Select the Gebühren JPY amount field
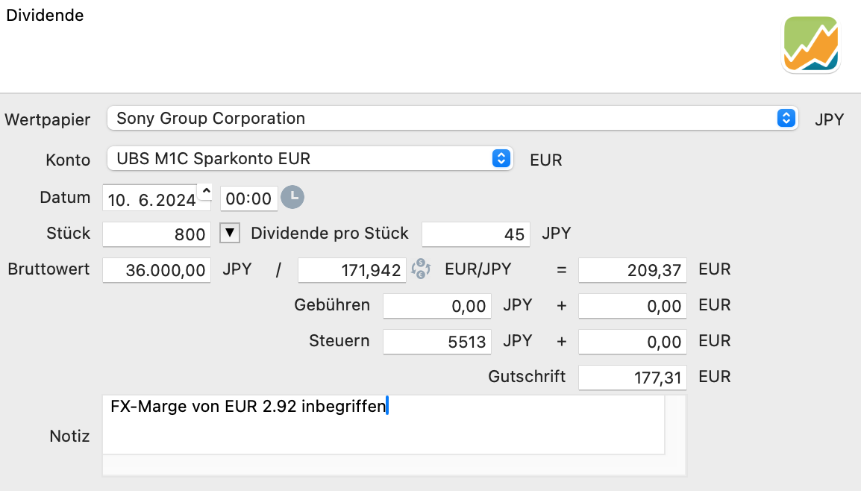The width and height of the screenshot is (861, 491). [436, 306]
